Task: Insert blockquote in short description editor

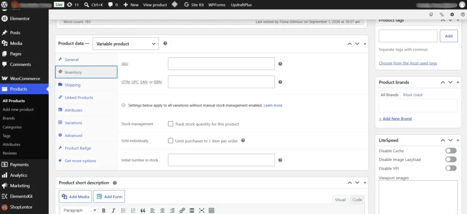Action: tap(143, 210)
